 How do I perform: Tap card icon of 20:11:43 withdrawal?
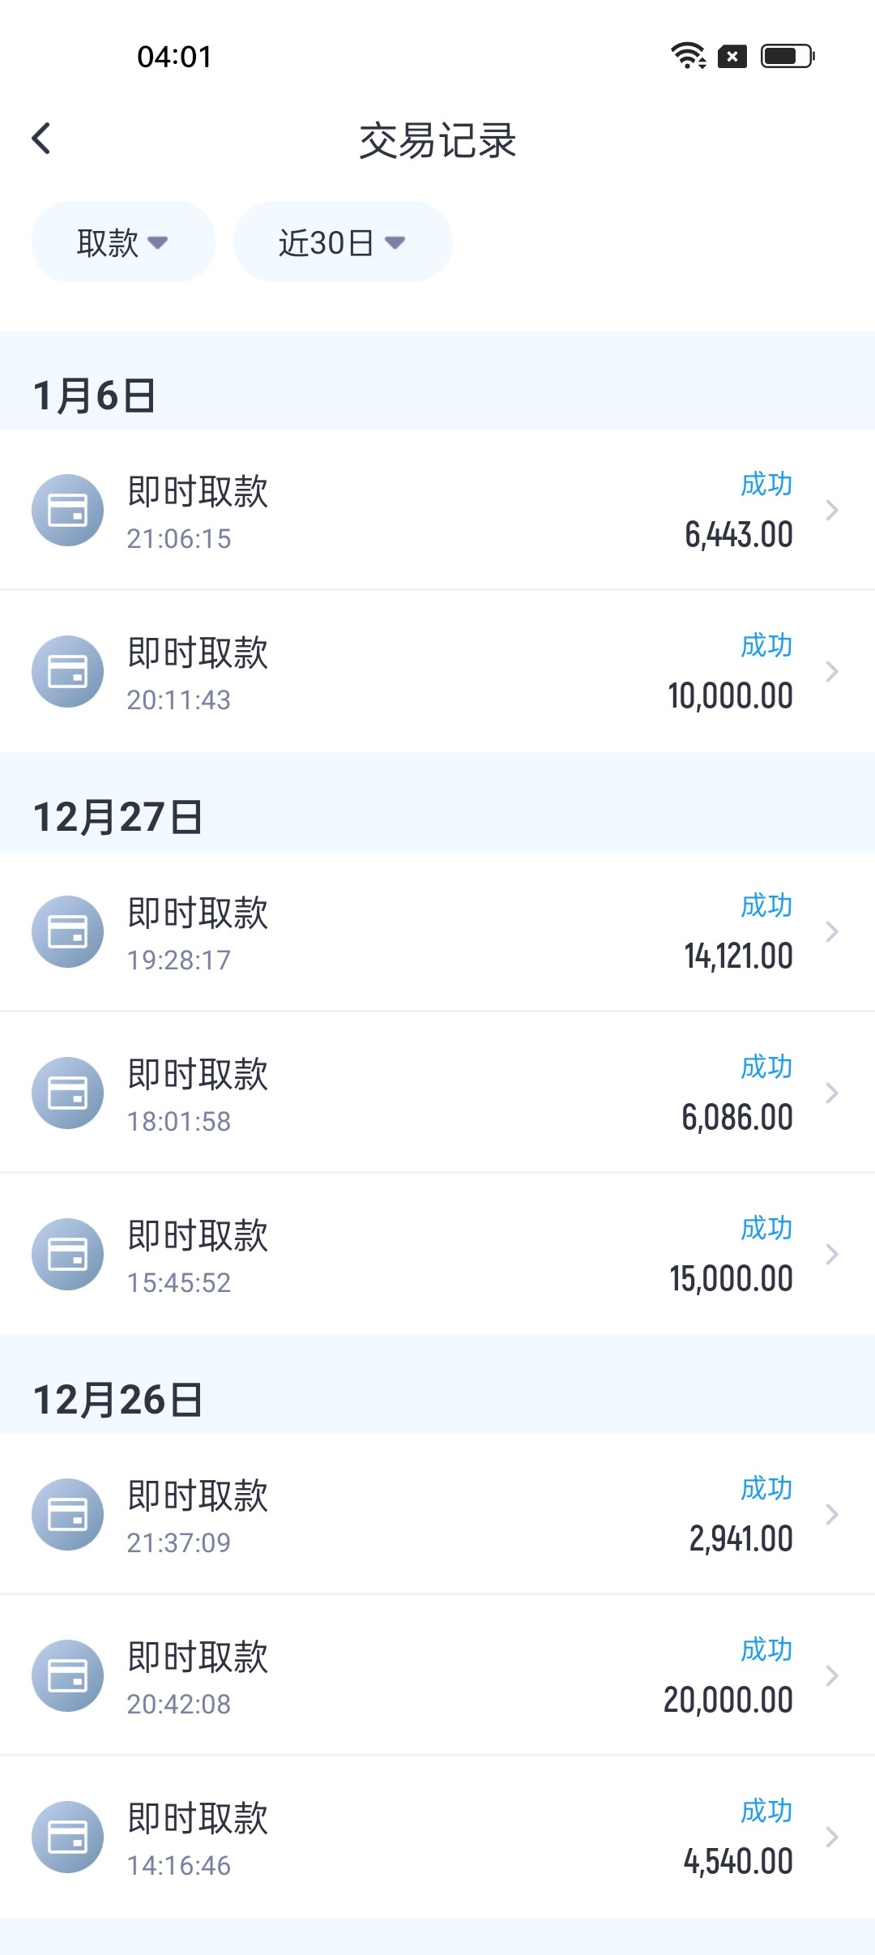[67, 672]
